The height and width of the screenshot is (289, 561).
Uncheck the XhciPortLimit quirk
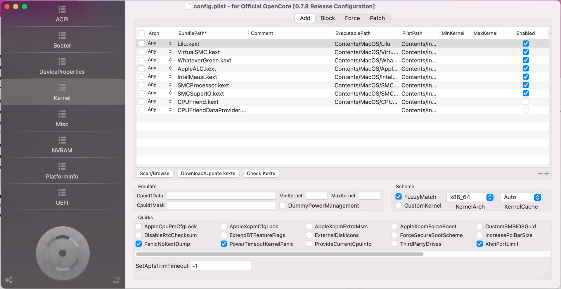480,244
